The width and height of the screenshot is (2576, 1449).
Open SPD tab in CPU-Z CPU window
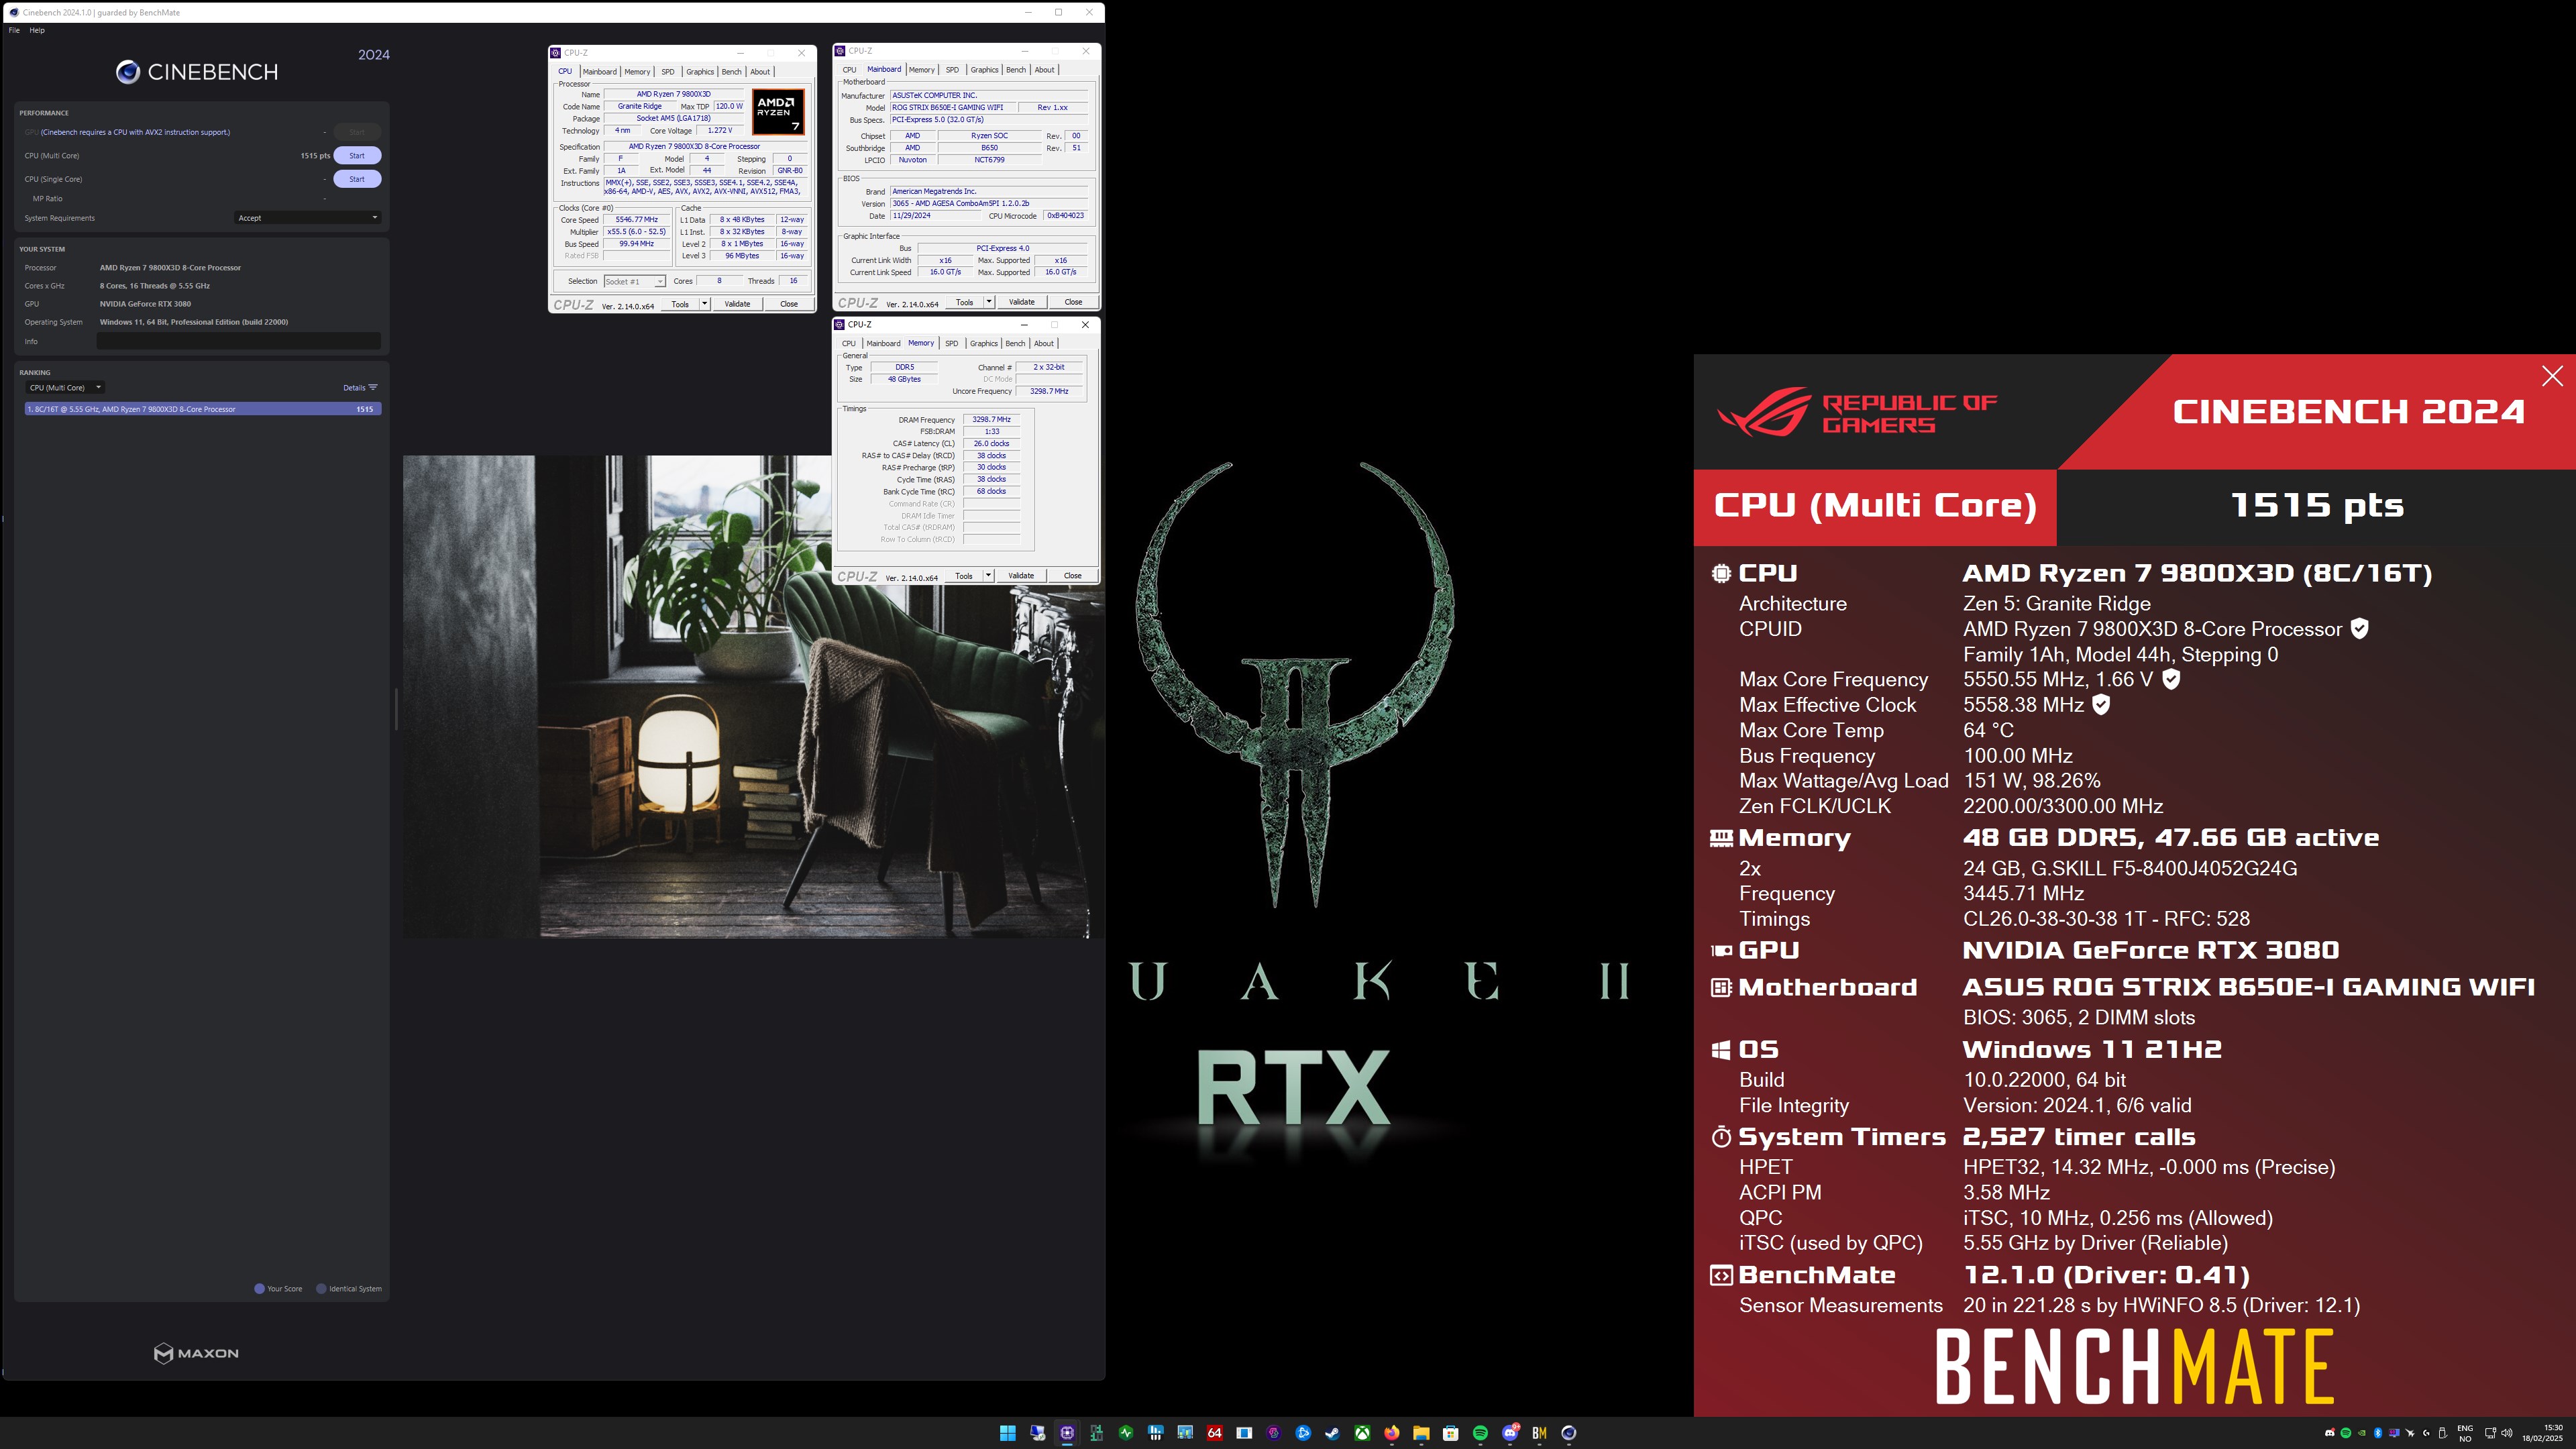click(x=668, y=72)
